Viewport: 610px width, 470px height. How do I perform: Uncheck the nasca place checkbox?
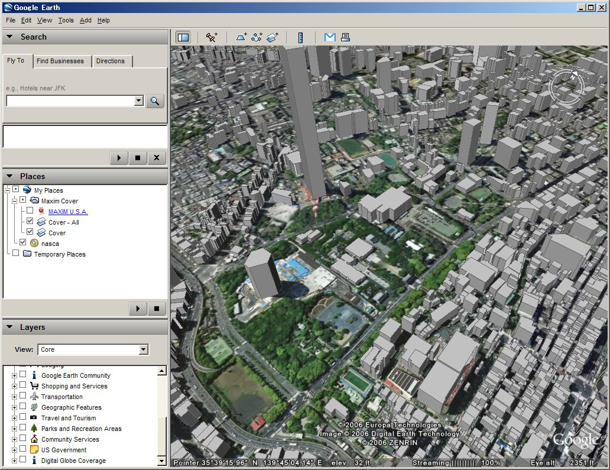click(23, 243)
